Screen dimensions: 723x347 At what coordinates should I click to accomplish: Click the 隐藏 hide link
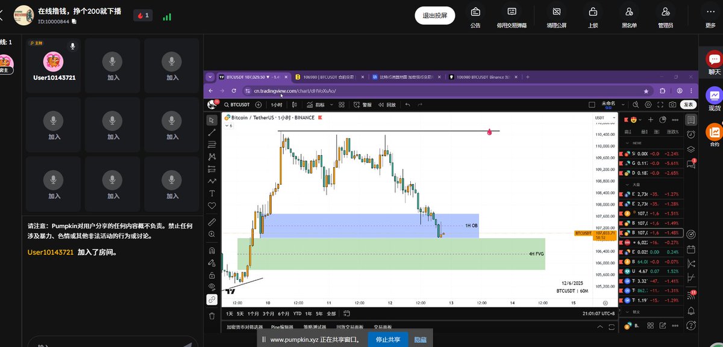pos(420,340)
